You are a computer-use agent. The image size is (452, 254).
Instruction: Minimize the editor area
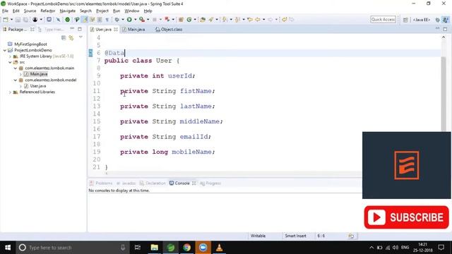click(437, 28)
